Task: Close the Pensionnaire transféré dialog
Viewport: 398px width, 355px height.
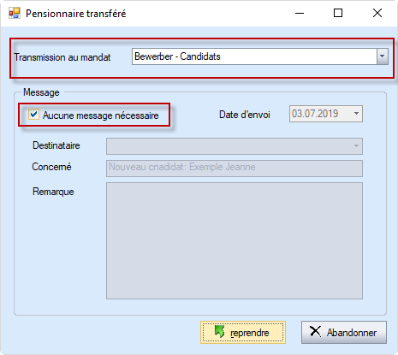Action: (377, 13)
